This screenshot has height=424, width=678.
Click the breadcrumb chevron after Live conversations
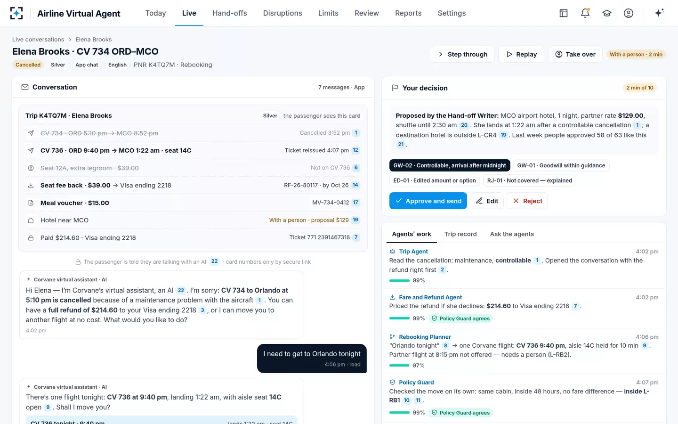[70, 40]
